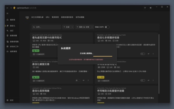The image size is (174, 109).
Task: Click the 停用輔助功能鍵盤快速鍵 card title
Action: click(x=111, y=91)
